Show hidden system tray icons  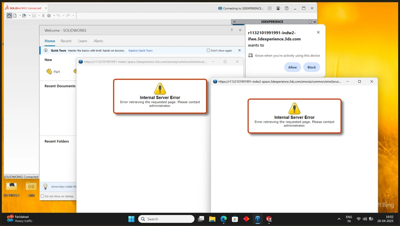339,219
